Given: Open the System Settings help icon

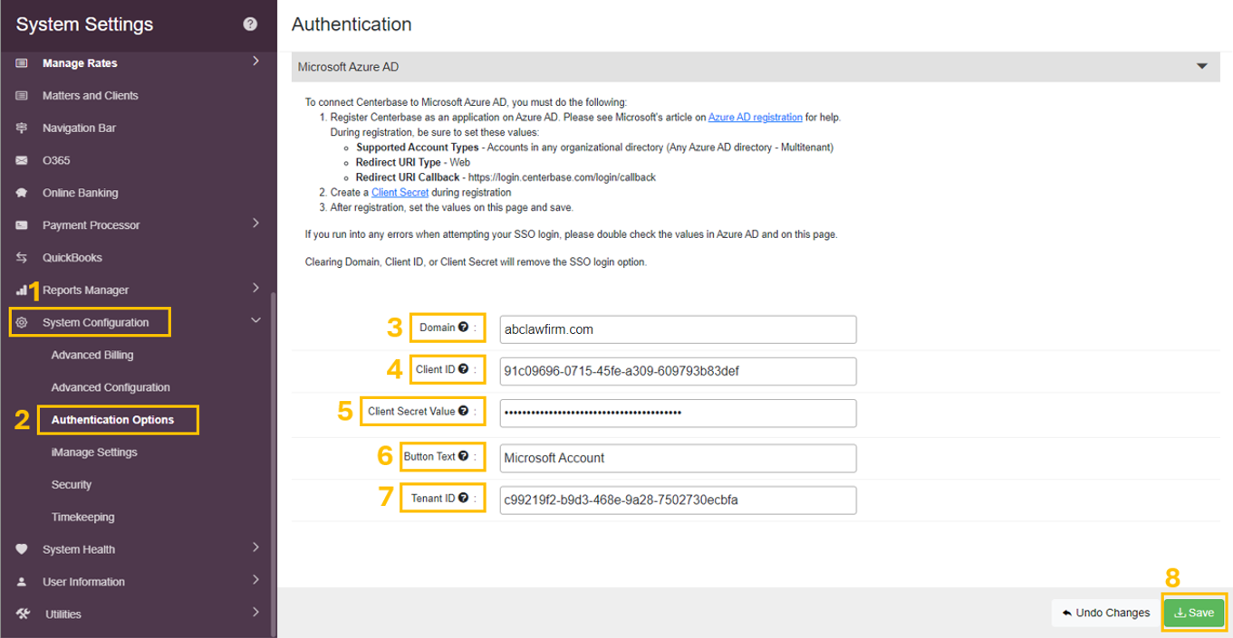Looking at the screenshot, I should [x=250, y=24].
